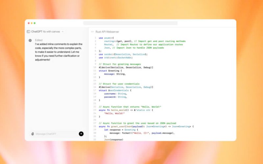263x164 pixels.
Task: Click the Json(response) line in the code
Action: [x=113, y=139]
